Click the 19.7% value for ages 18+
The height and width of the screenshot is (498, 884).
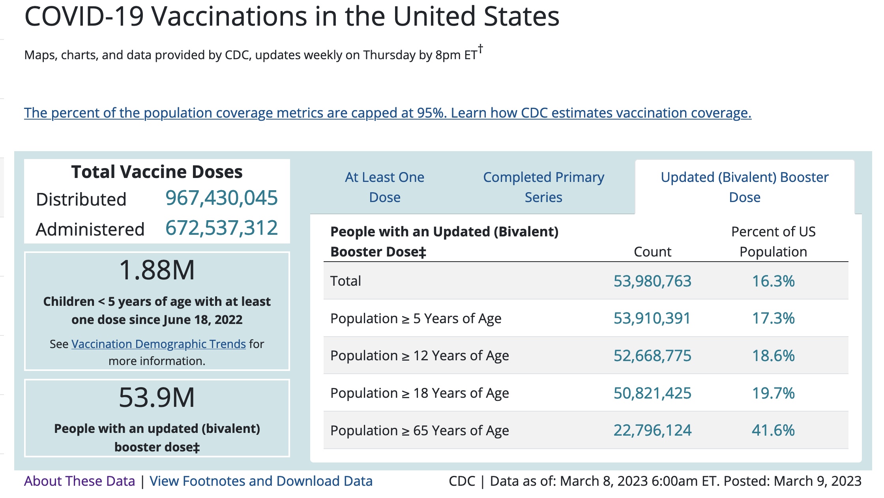click(x=773, y=393)
